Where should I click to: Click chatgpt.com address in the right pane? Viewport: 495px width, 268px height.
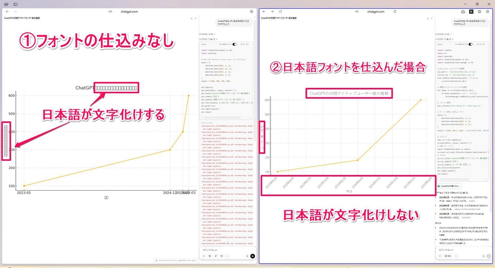[376, 12]
